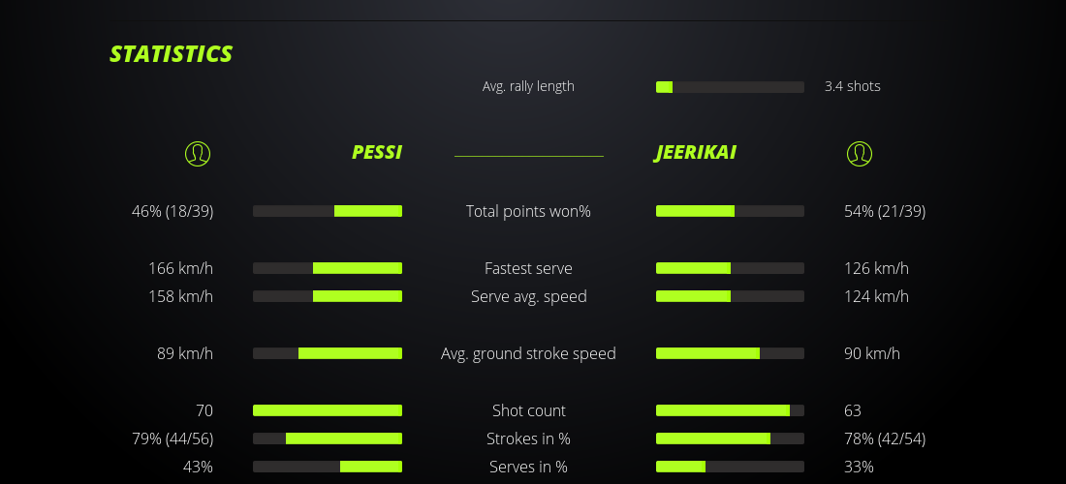1066x484 pixels.
Task: Click Pessi's serve average speed bar
Action: tap(328, 296)
